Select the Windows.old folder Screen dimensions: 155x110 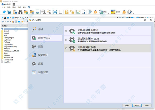(x=8, y=58)
